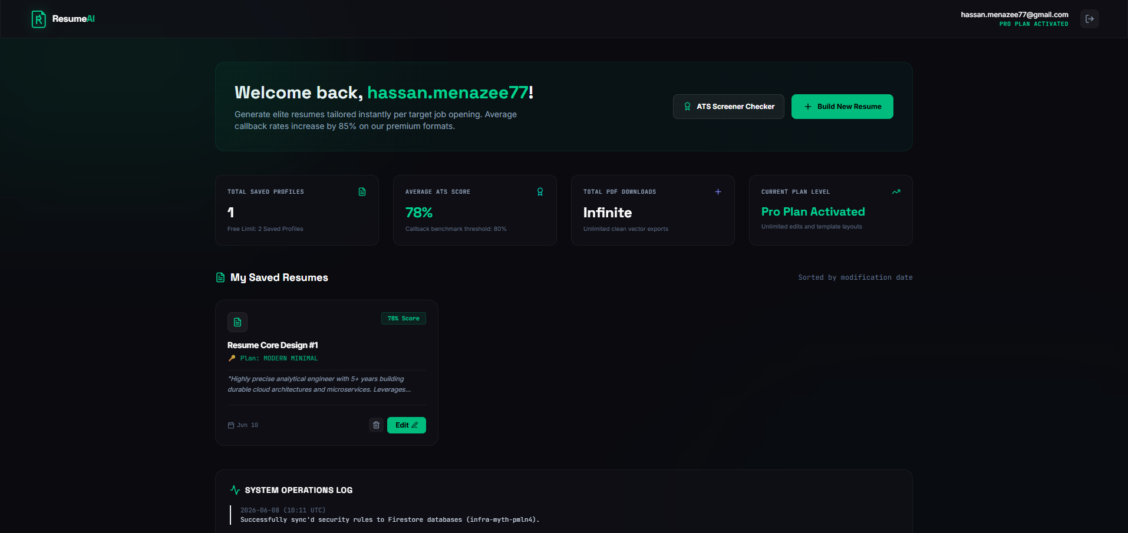Click Build New Resume button
The image size is (1128, 533).
(842, 107)
